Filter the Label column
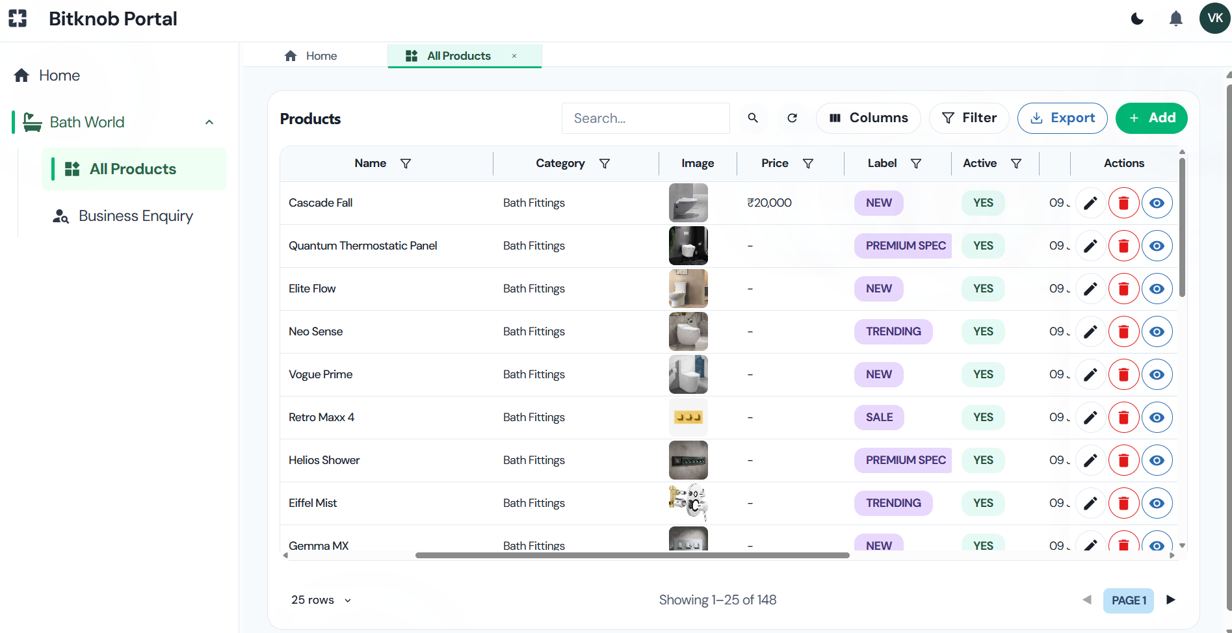 916,164
